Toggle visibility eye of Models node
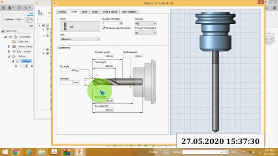Image resolution: width=278 pixels, height=156 pixels. point(14,52)
